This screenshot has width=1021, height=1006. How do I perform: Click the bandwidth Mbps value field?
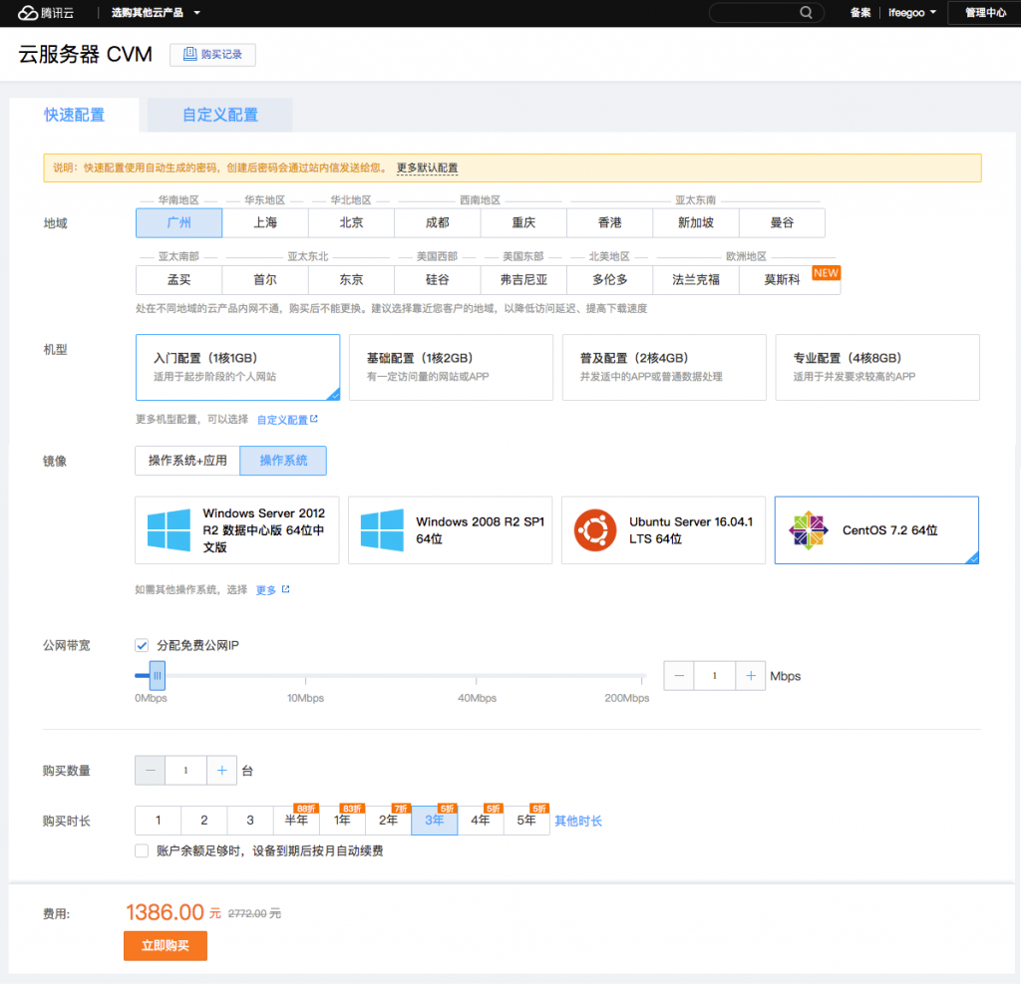coord(715,676)
